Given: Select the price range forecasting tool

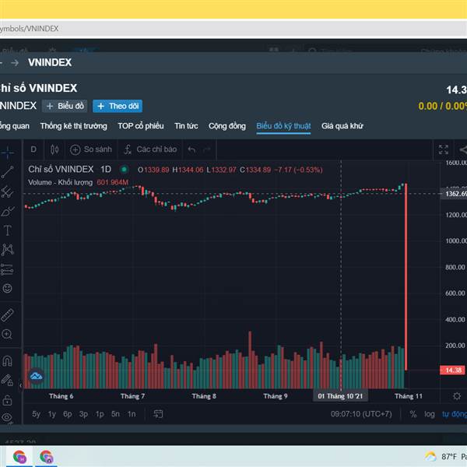Looking at the screenshot, I should [7, 269].
